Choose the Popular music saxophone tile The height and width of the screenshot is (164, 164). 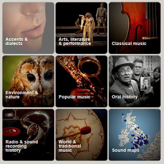[82, 81]
